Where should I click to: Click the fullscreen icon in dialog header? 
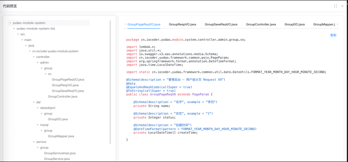[x=335, y=6]
